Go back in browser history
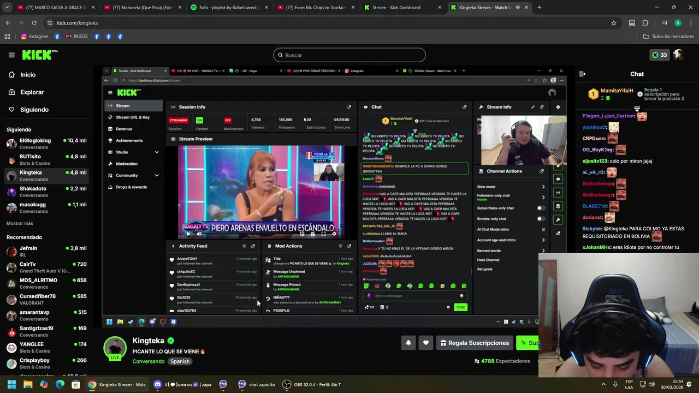Image resolution: width=699 pixels, height=393 pixels. point(8,23)
